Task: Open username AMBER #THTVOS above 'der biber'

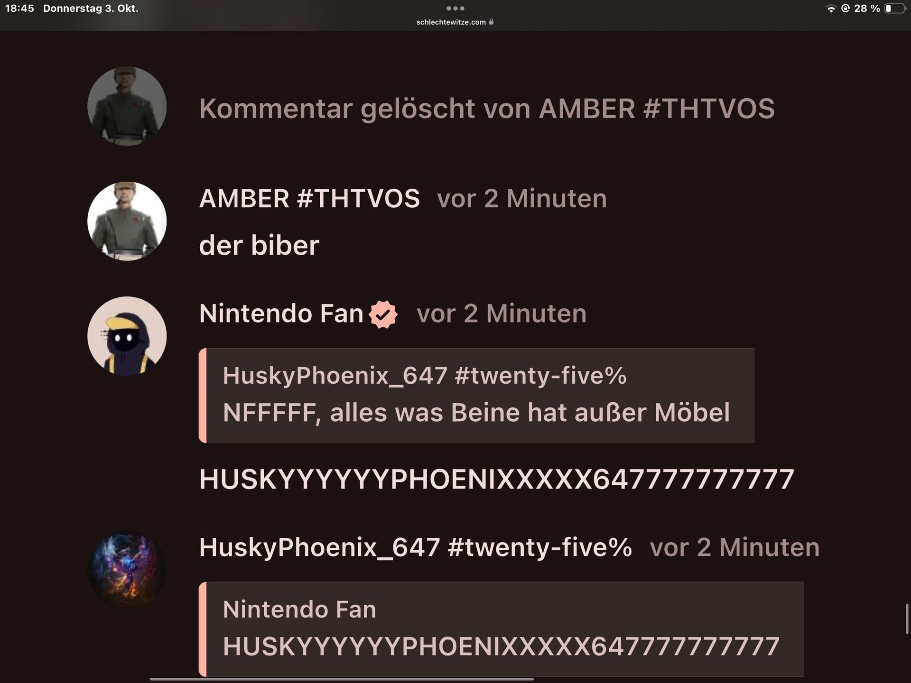Action: [x=309, y=198]
